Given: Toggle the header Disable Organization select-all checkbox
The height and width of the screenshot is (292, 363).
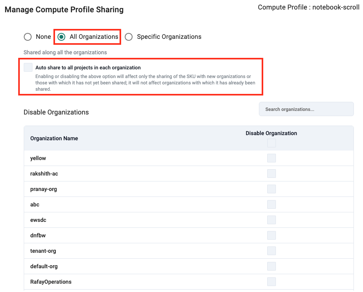Looking at the screenshot, I should 271,143.
